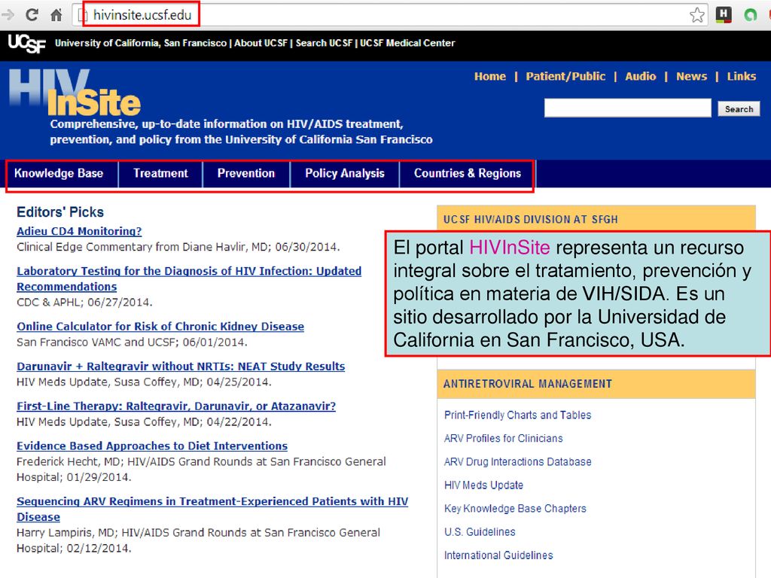Open Darunavir + Raltegravir NEAT Study Results

[x=181, y=367]
